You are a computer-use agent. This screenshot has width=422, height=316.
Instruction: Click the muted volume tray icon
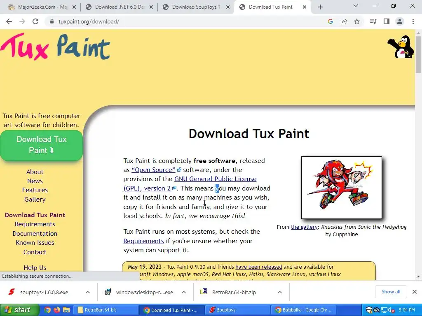[391, 310]
